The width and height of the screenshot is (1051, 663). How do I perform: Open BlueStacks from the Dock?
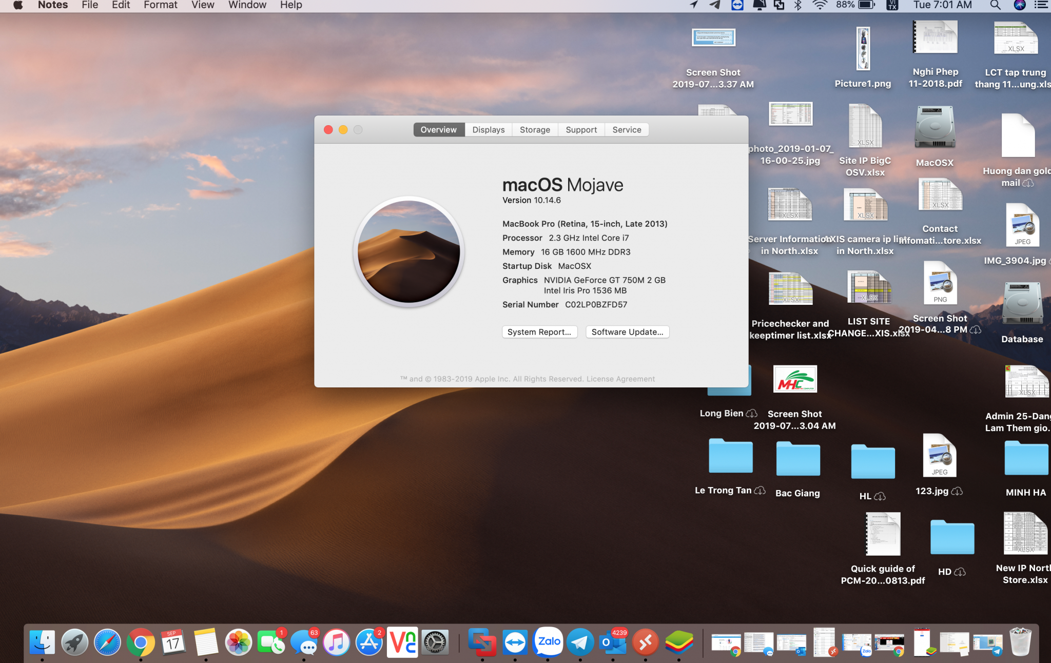[x=678, y=642]
